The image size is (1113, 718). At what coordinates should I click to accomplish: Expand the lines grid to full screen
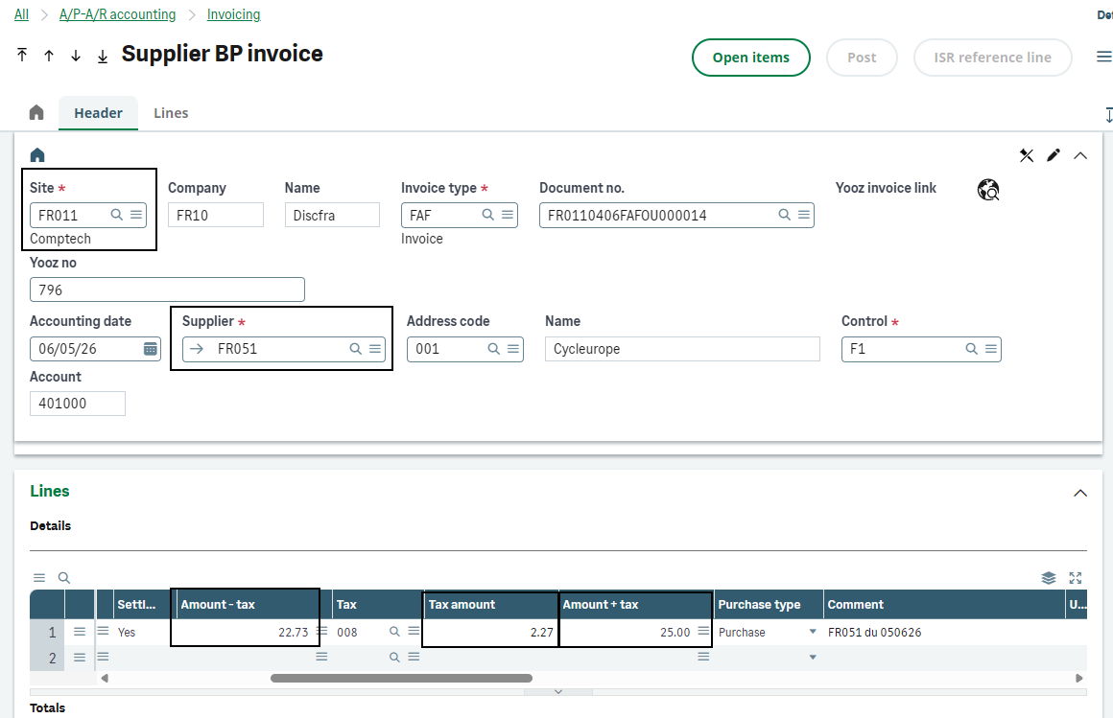(x=1076, y=577)
